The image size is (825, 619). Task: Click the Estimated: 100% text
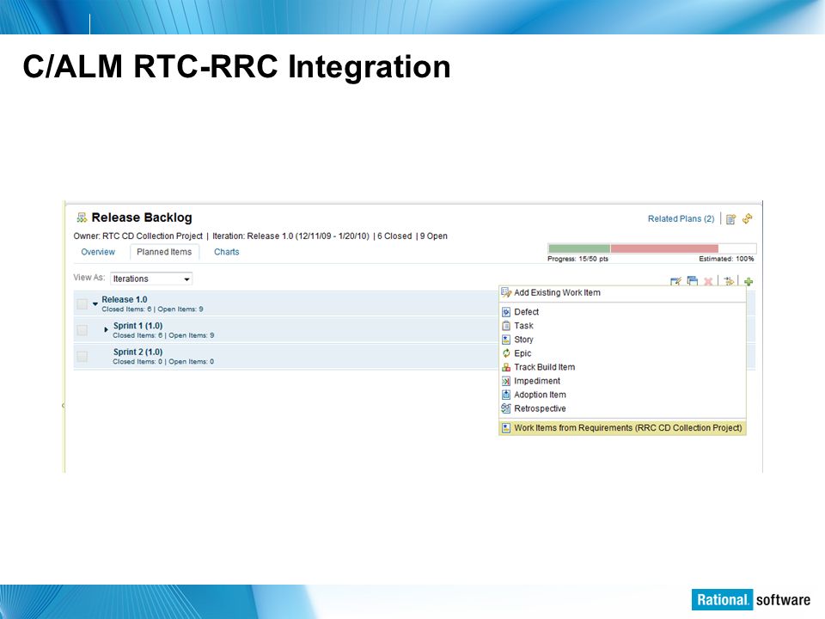pos(726,259)
